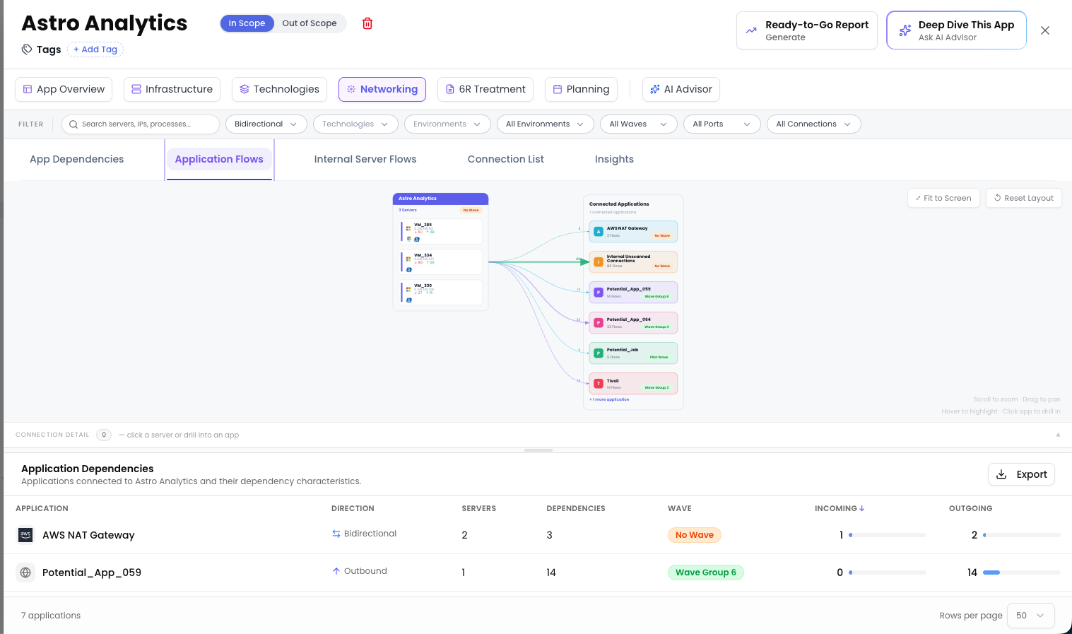Screen dimensions: 1072x634
Task: Open the All Environments dropdown
Action: 545,124
